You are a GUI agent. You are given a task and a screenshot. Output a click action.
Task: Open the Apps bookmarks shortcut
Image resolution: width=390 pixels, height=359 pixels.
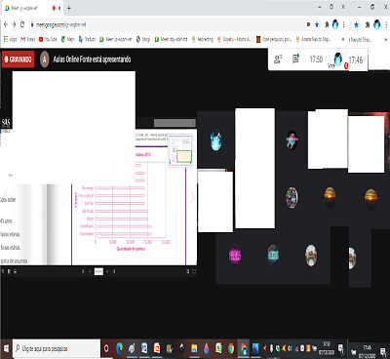[x=10, y=39]
